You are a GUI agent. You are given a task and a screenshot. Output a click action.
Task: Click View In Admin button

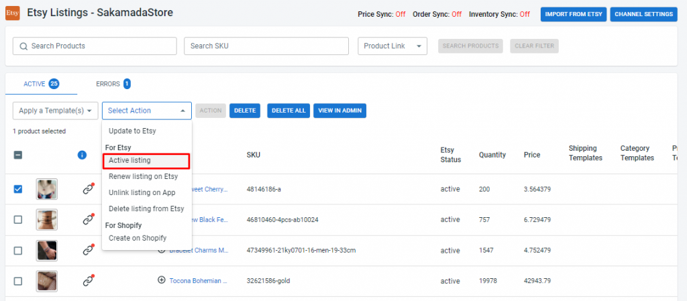(x=339, y=111)
